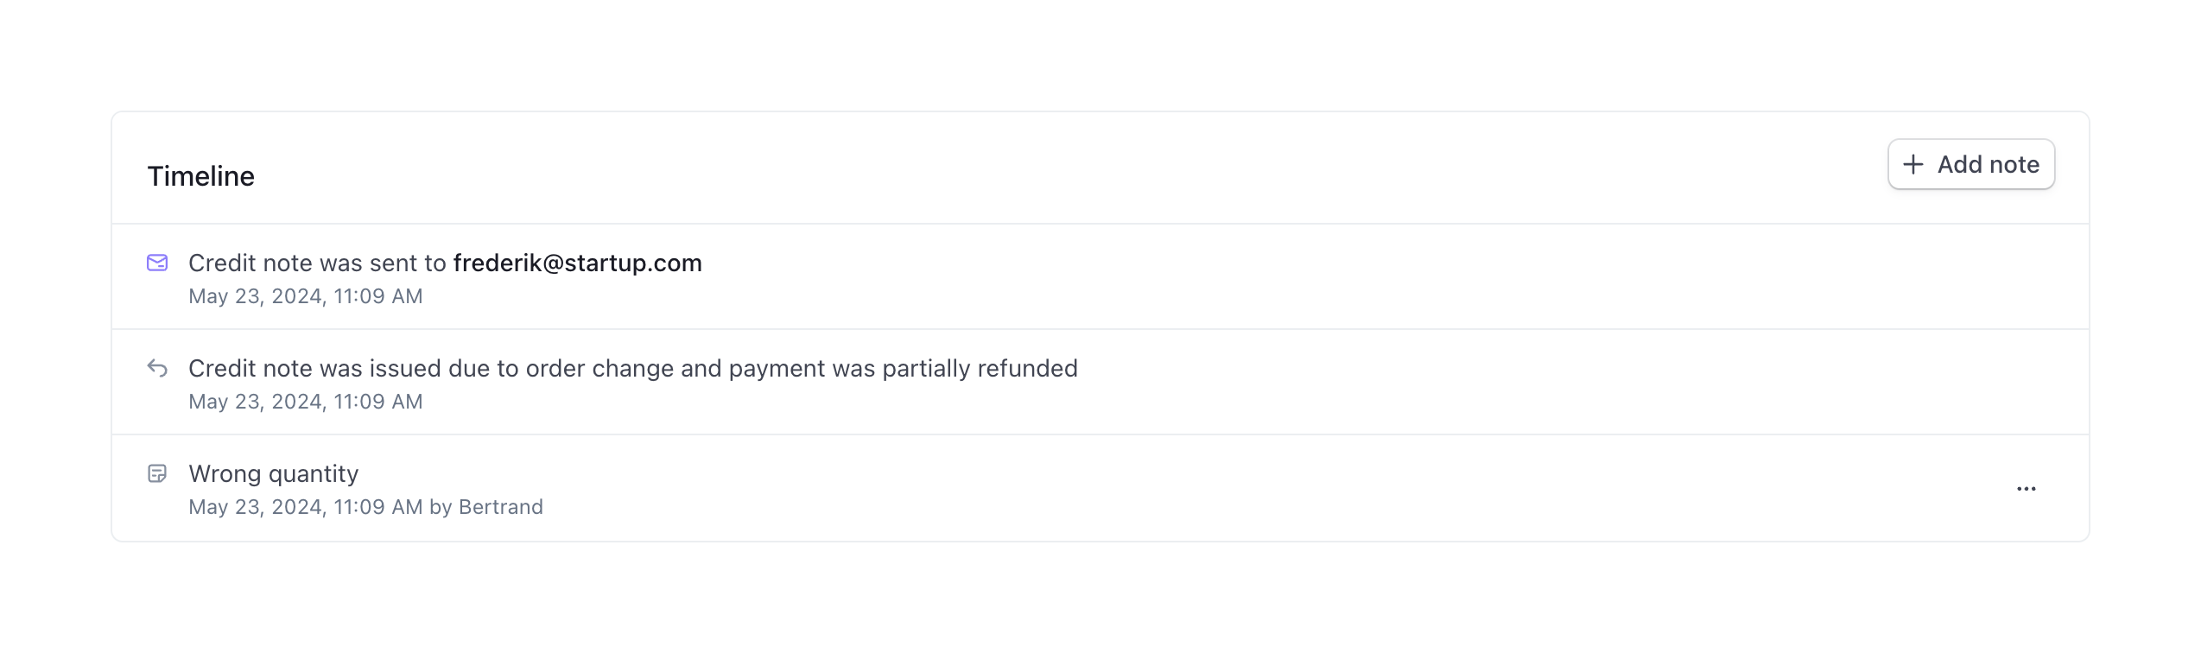Open the three-dot menu for Wrong quantity note
2201x653 pixels.
2026,489
